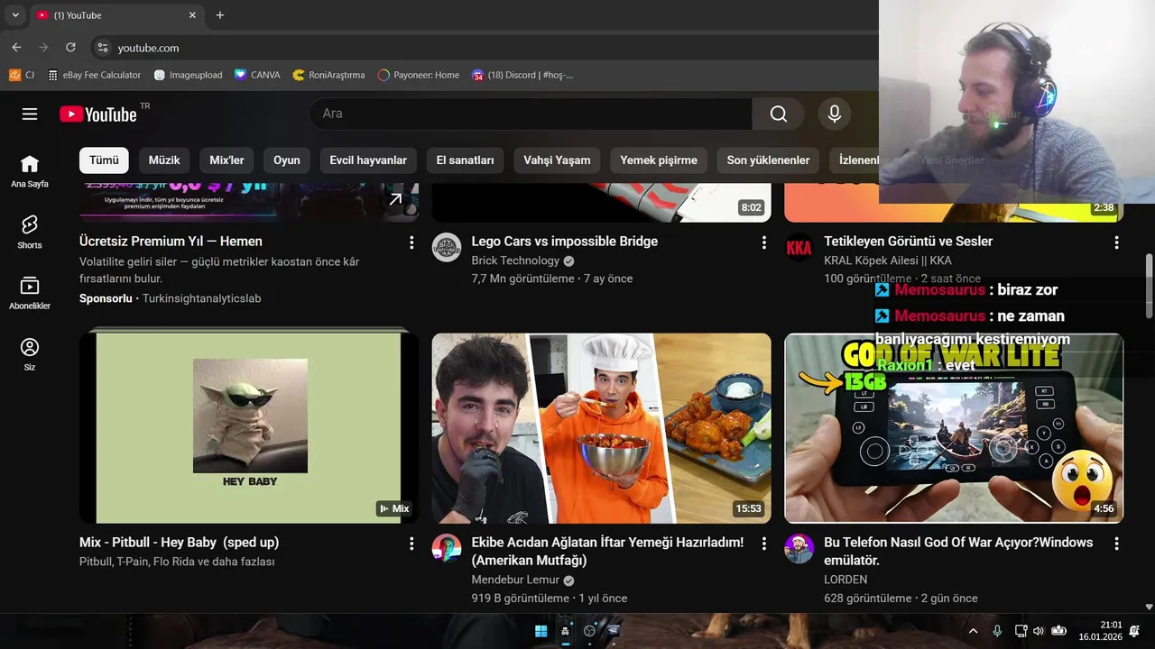
Task: Start voice search with microphone icon
Action: (835, 114)
